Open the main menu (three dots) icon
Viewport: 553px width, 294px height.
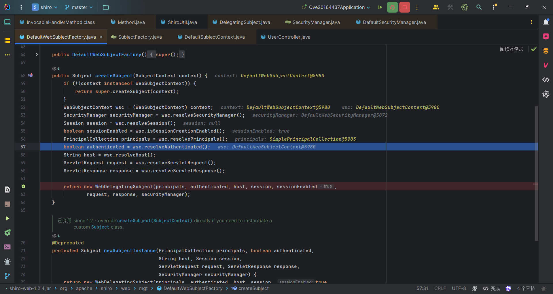click(21, 7)
